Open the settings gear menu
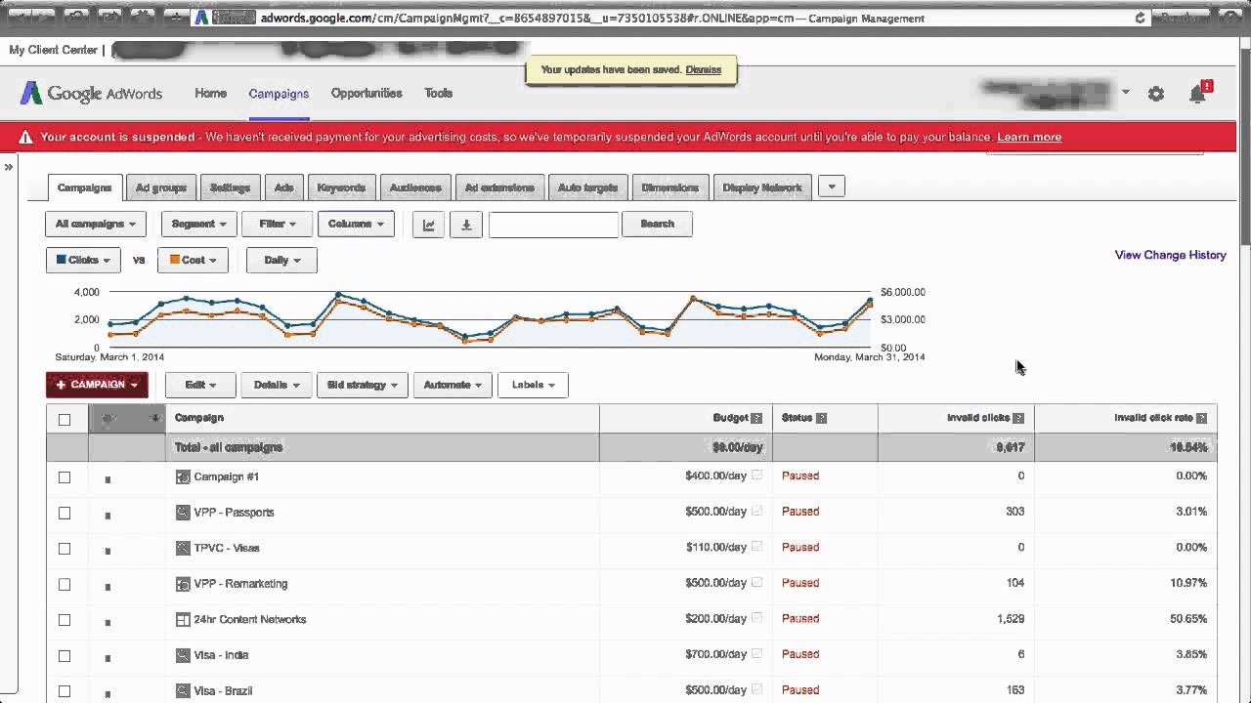The height and width of the screenshot is (703, 1251). point(1156,94)
